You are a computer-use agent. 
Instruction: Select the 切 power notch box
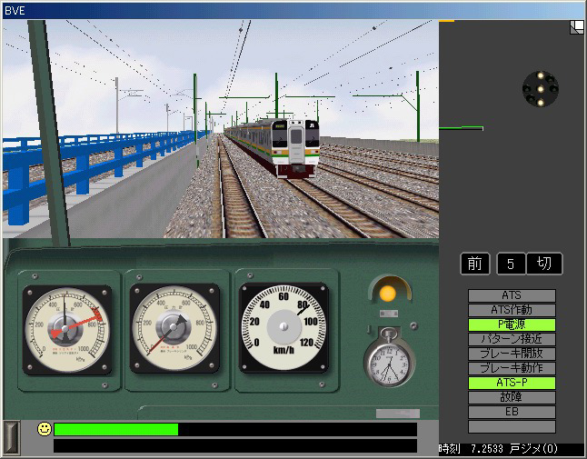(544, 264)
